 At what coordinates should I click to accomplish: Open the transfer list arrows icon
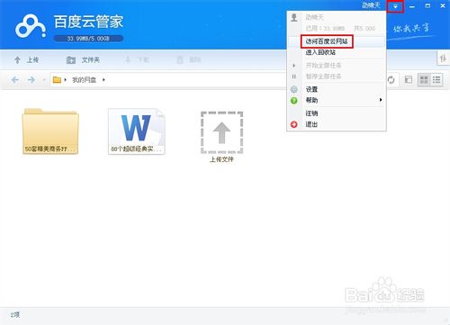coord(443,58)
